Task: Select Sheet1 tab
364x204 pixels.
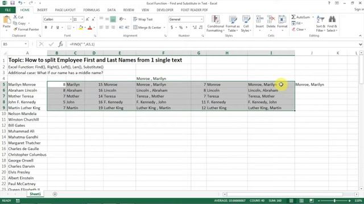Action: 35,194
